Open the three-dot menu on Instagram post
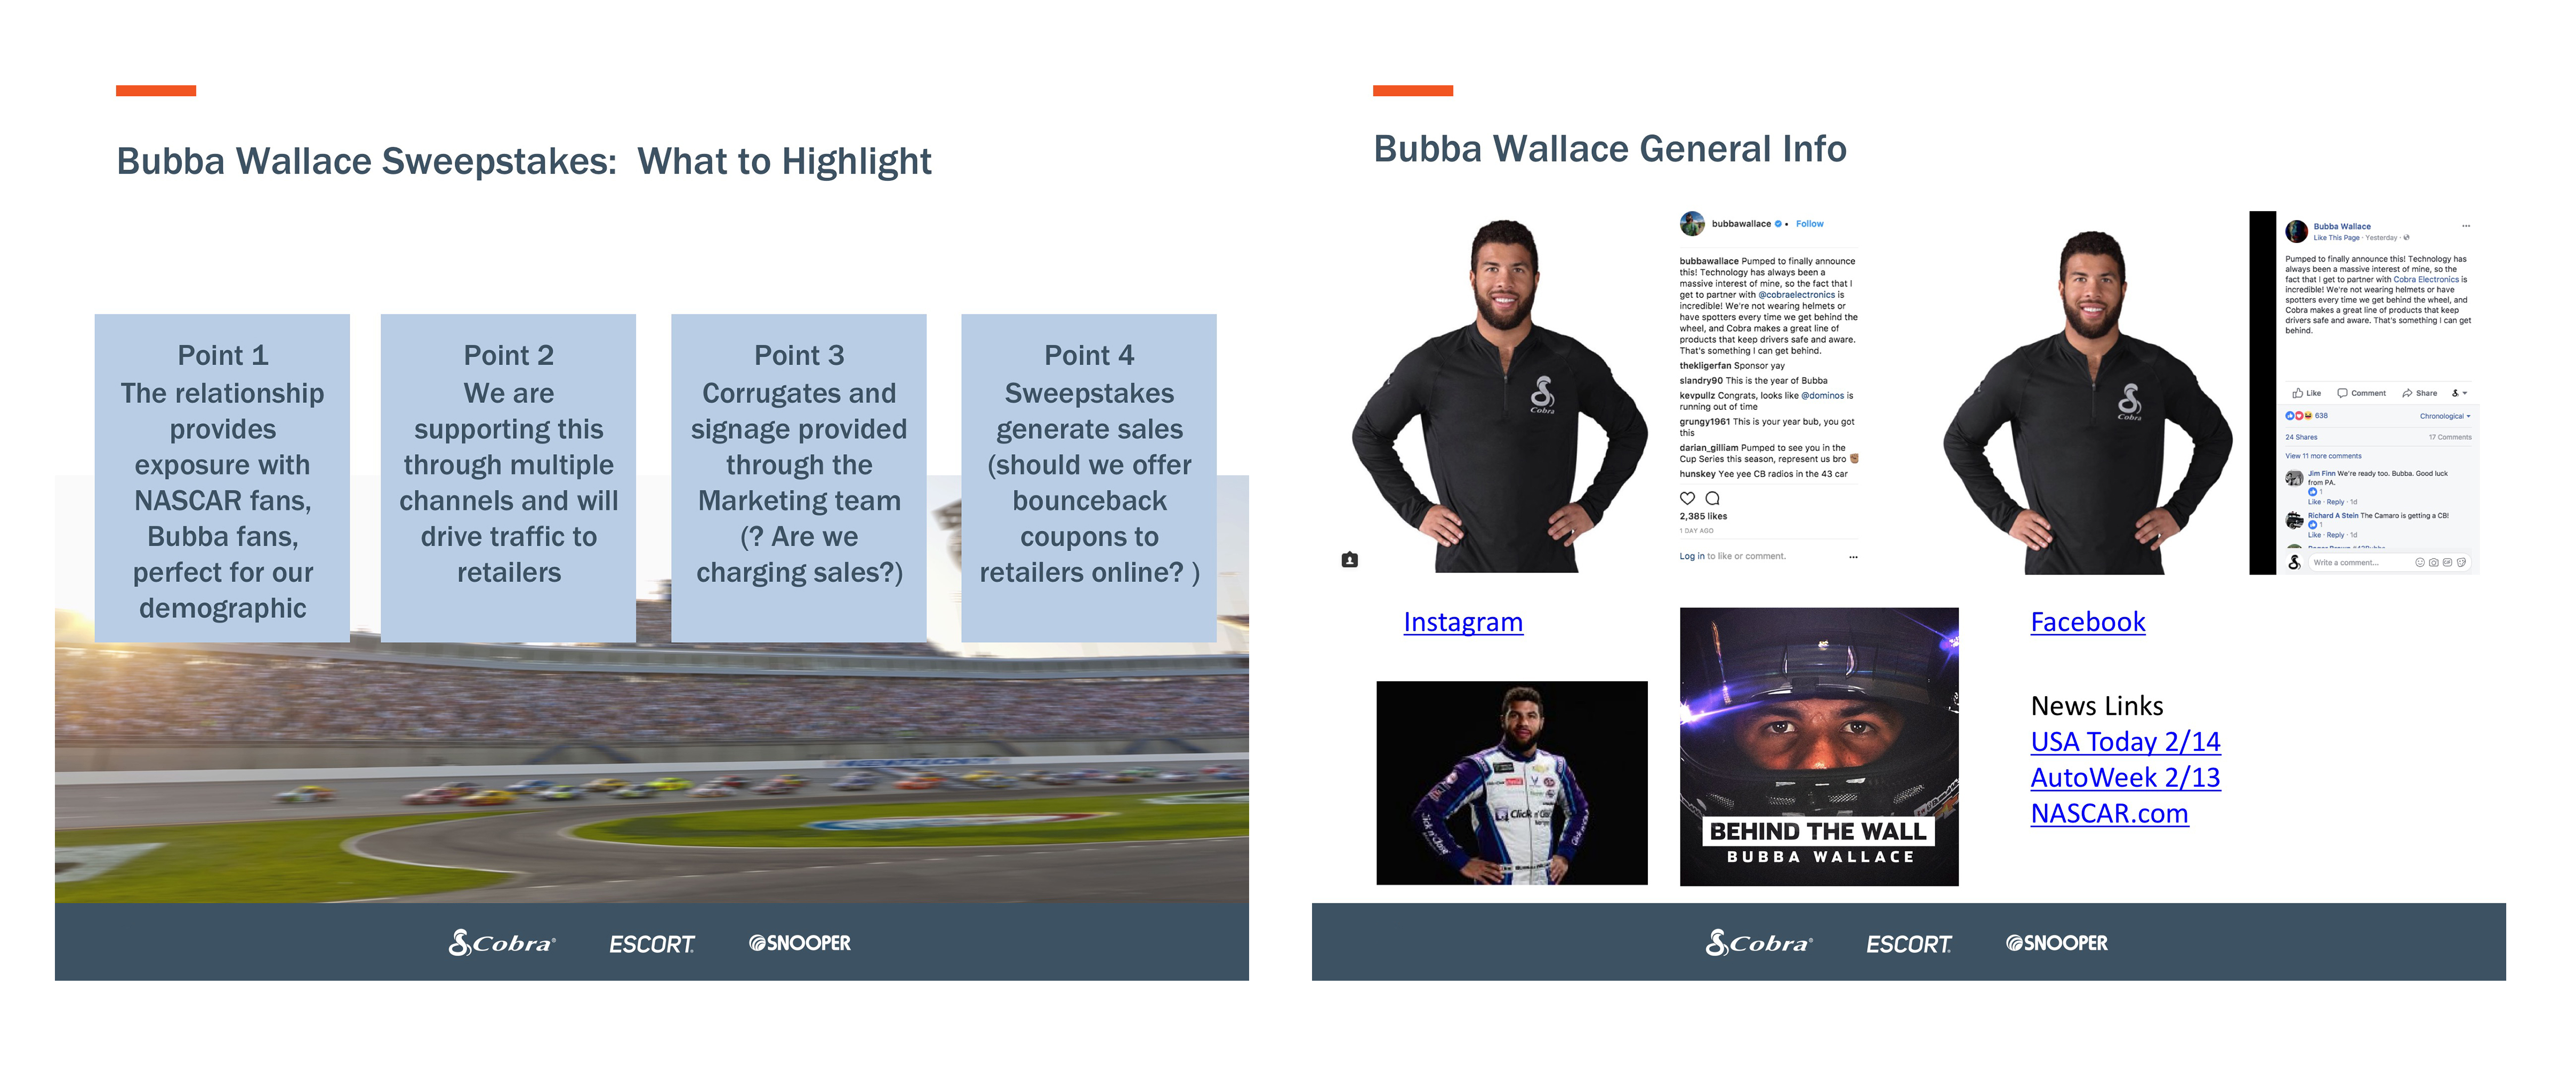 click(x=1853, y=556)
